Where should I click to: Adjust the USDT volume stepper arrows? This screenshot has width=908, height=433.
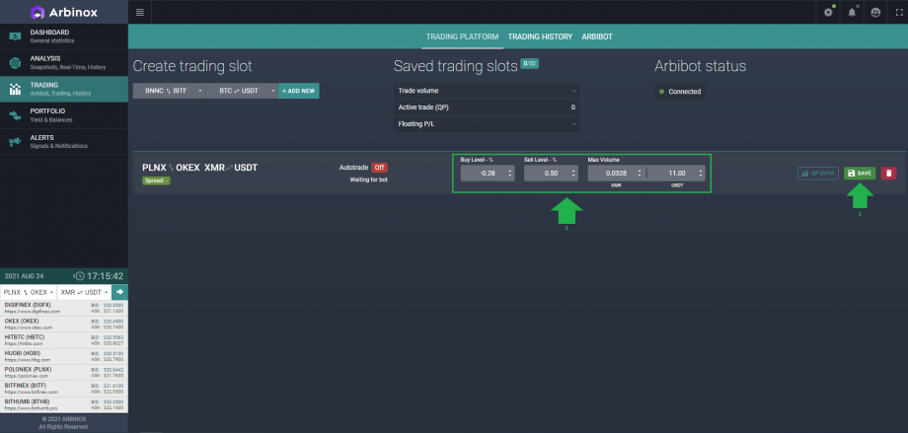pyautogui.click(x=701, y=173)
